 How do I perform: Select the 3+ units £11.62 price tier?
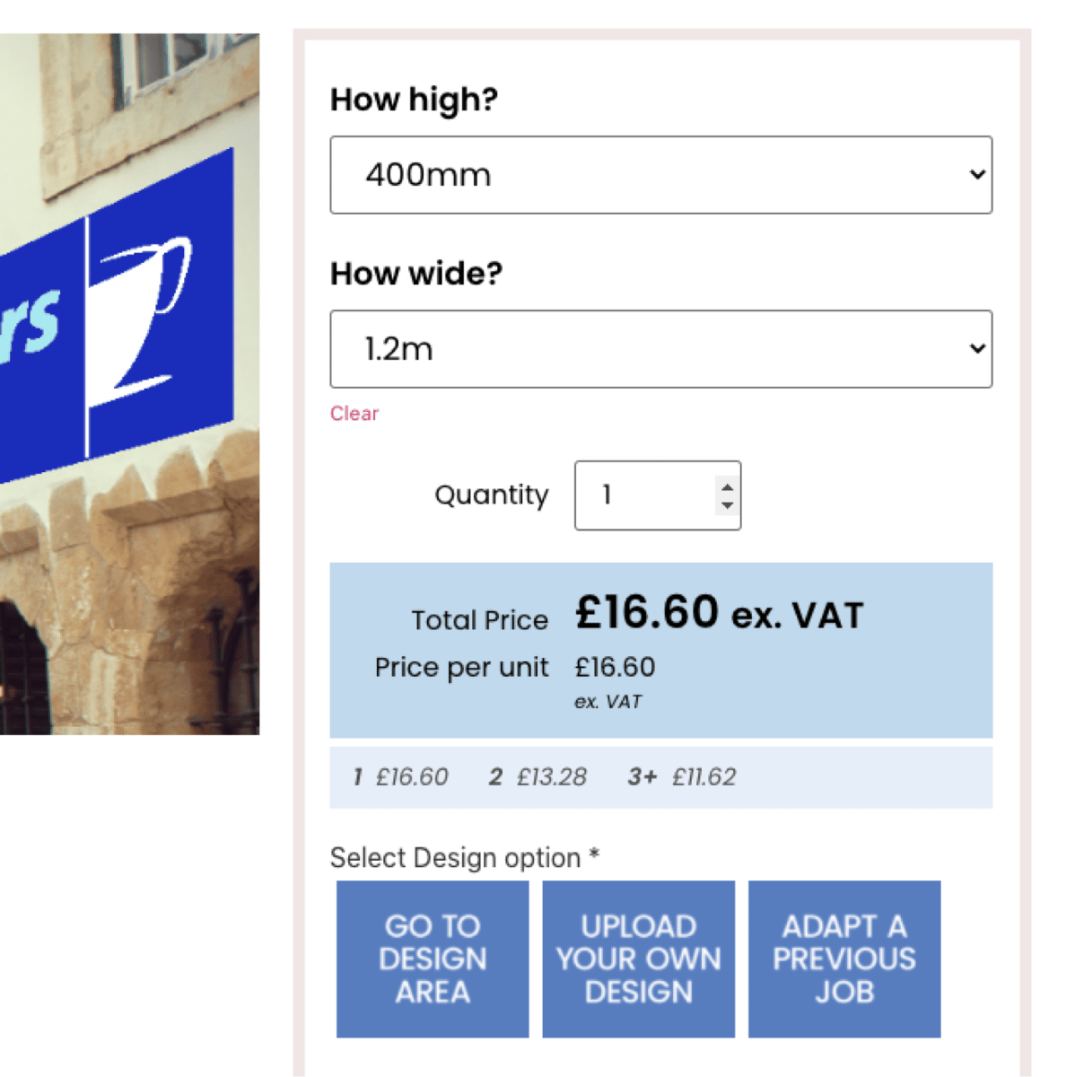682,777
